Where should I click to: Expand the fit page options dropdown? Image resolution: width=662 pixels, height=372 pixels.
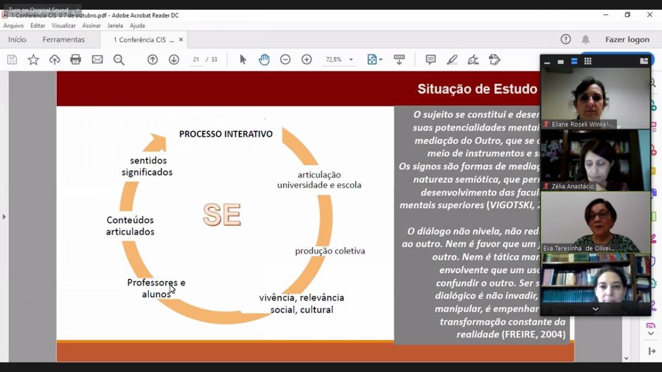tap(381, 60)
